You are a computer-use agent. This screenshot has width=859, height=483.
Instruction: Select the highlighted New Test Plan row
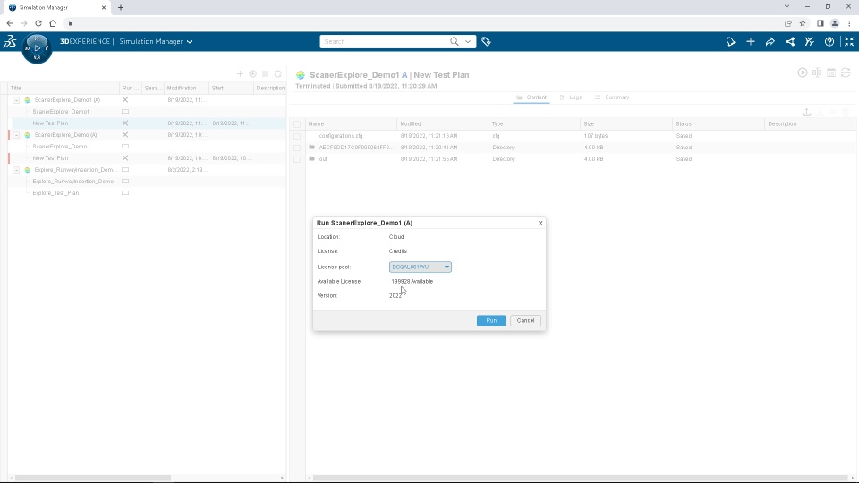(x=147, y=123)
